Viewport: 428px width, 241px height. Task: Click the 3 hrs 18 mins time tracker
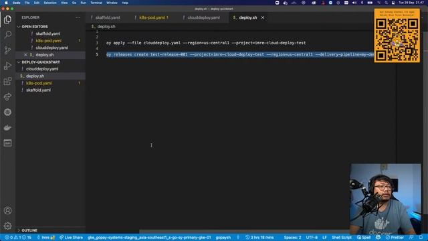pyautogui.click(x=259, y=238)
